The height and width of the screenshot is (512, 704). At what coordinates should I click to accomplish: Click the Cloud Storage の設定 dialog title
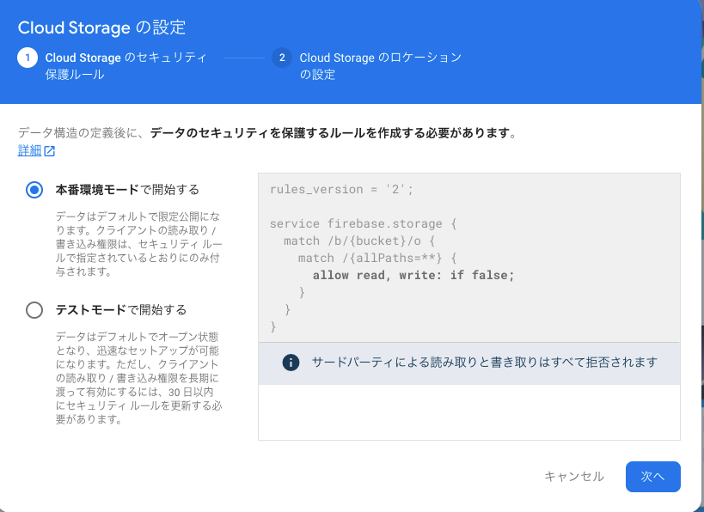coord(101,27)
